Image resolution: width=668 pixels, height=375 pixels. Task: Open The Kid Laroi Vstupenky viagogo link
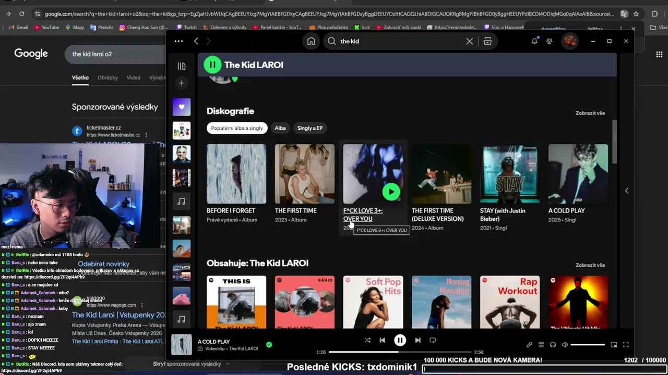click(x=119, y=315)
